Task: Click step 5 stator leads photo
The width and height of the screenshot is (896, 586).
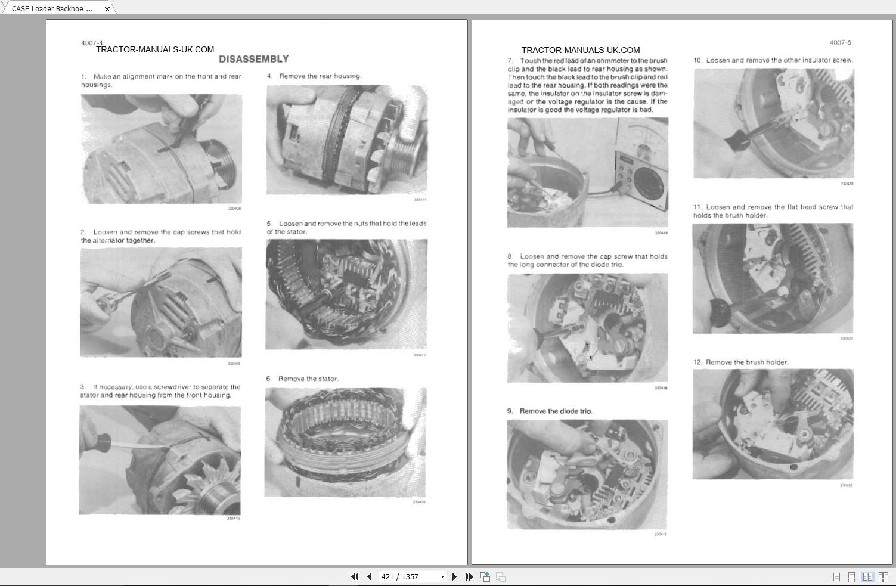Action: [346, 294]
